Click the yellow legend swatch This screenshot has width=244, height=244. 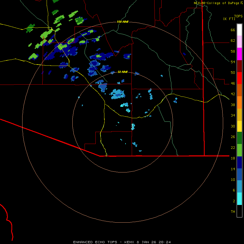tap(239, 126)
